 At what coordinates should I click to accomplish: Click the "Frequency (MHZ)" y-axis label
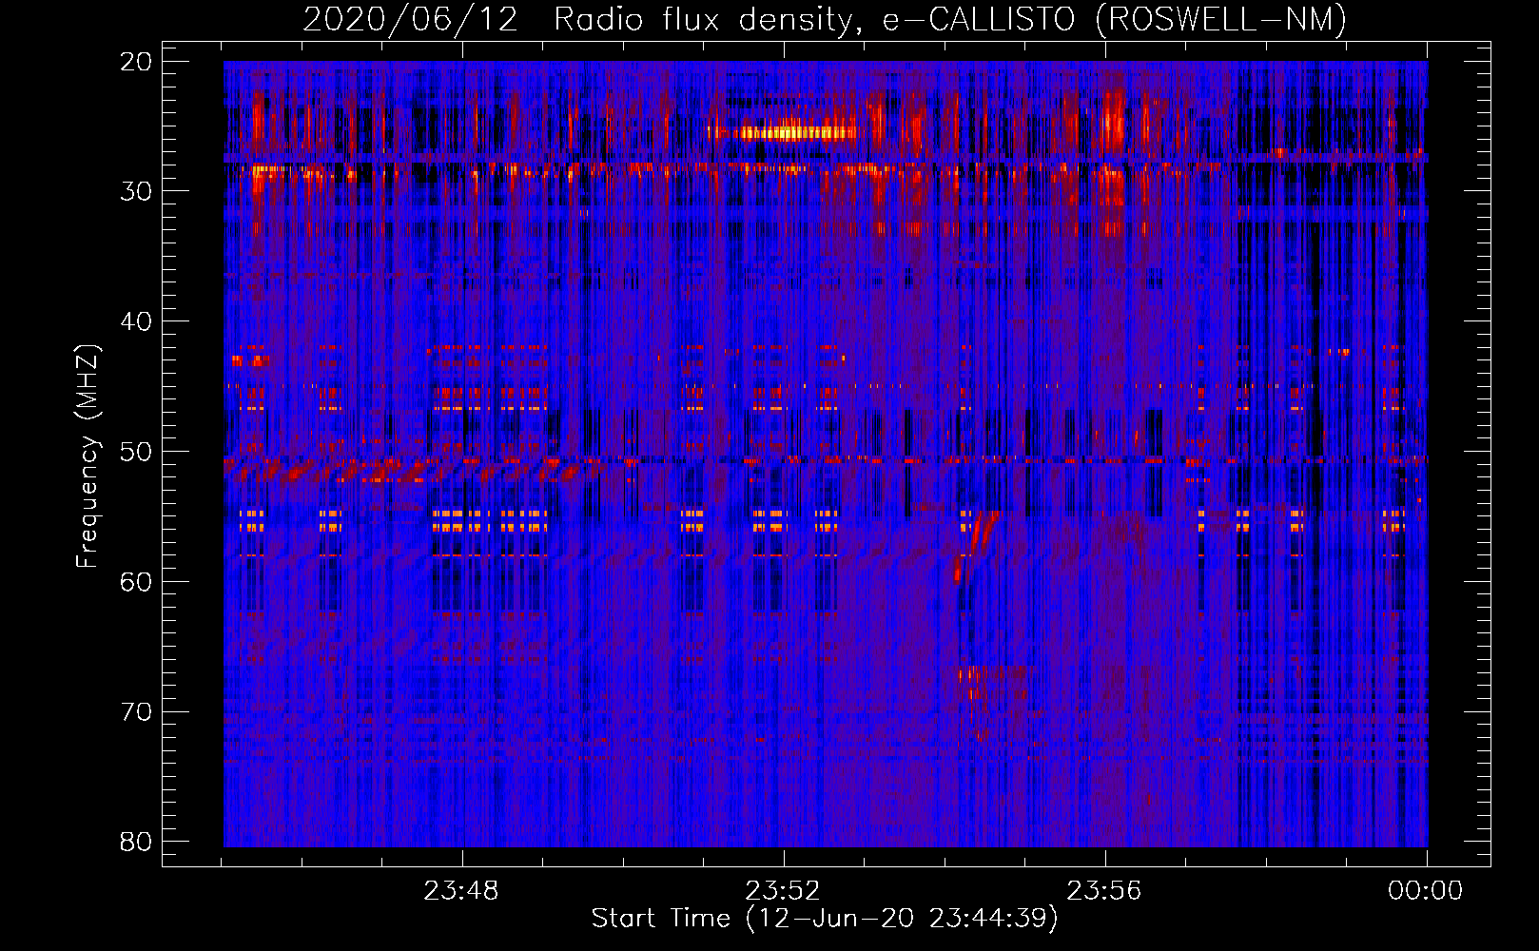coord(88,456)
